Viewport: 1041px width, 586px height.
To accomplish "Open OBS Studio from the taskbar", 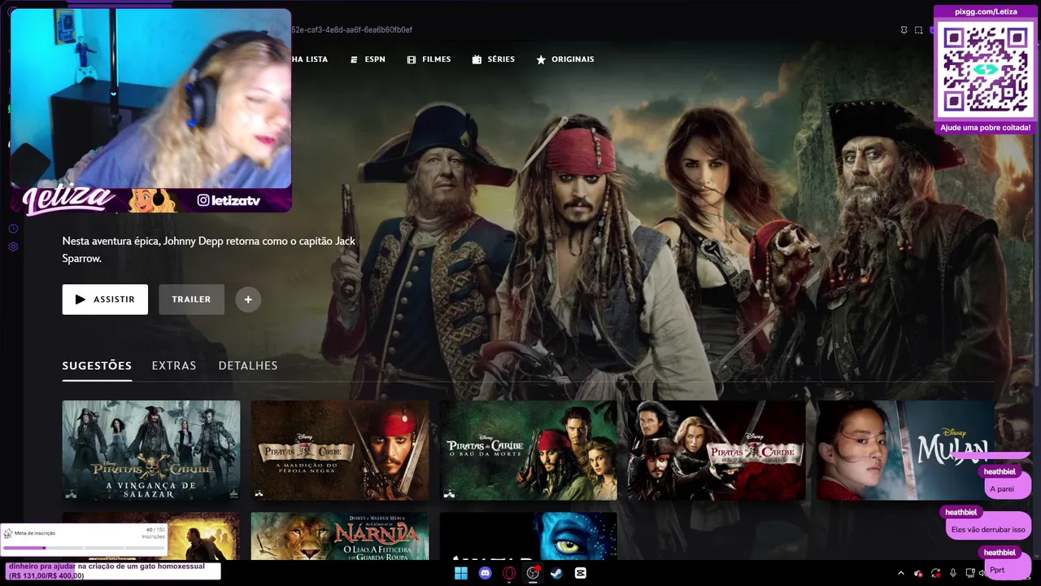I will (533, 573).
